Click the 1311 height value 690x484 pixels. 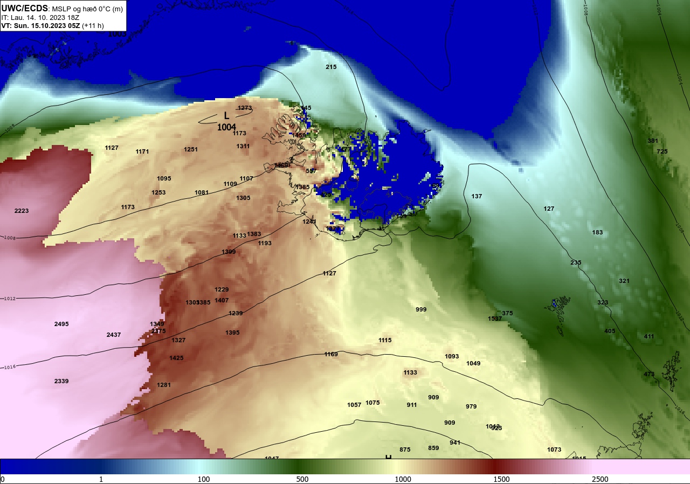[243, 146]
